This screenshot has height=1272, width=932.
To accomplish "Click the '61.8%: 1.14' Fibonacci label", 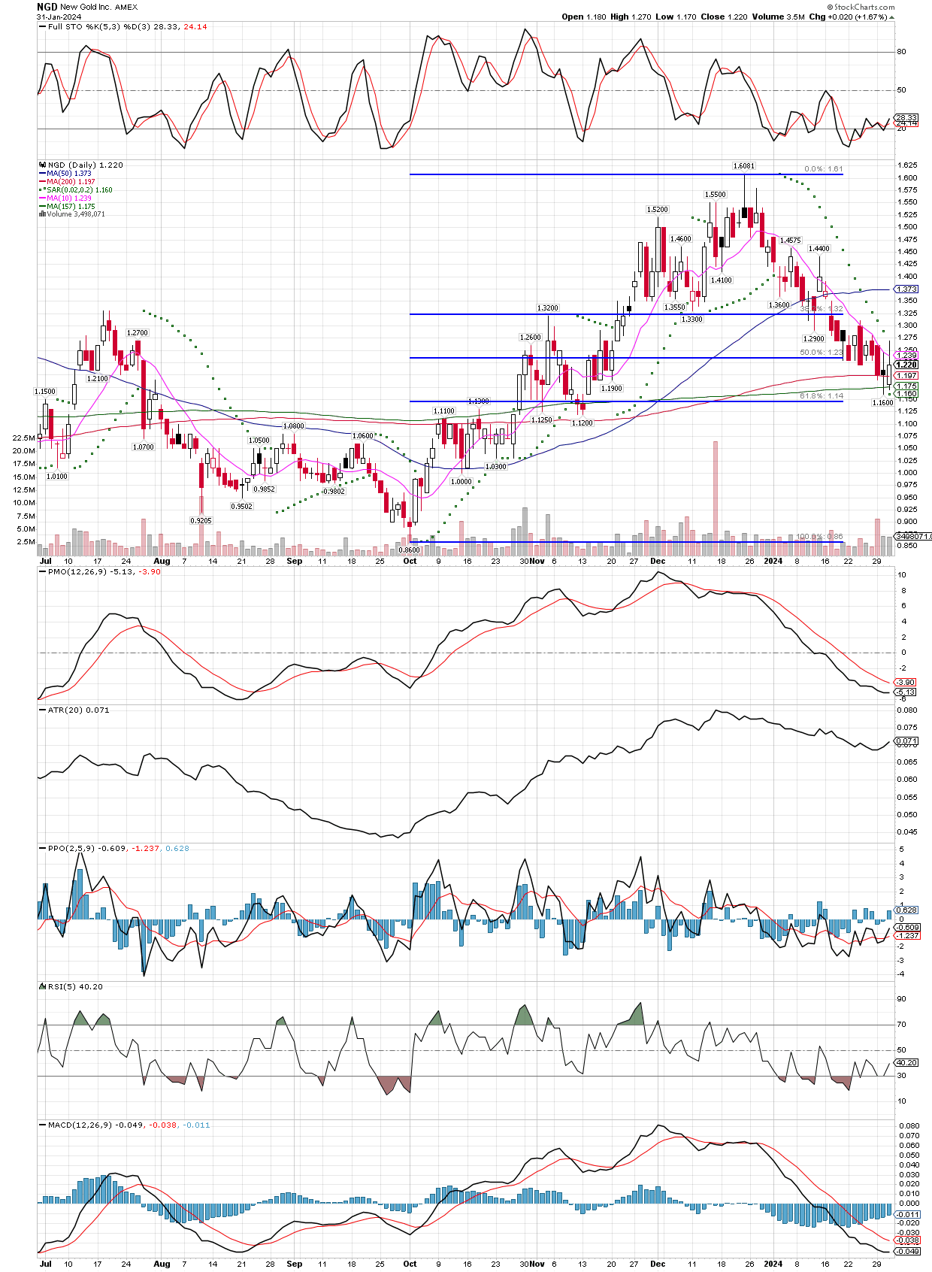I will point(821,396).
